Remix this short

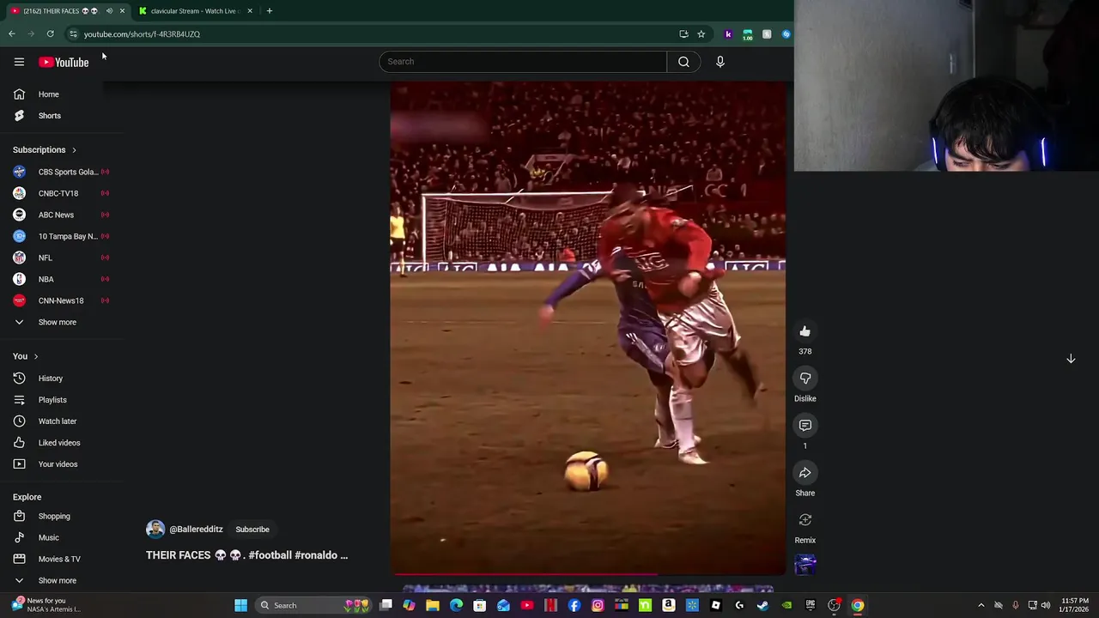coord(805,520)
